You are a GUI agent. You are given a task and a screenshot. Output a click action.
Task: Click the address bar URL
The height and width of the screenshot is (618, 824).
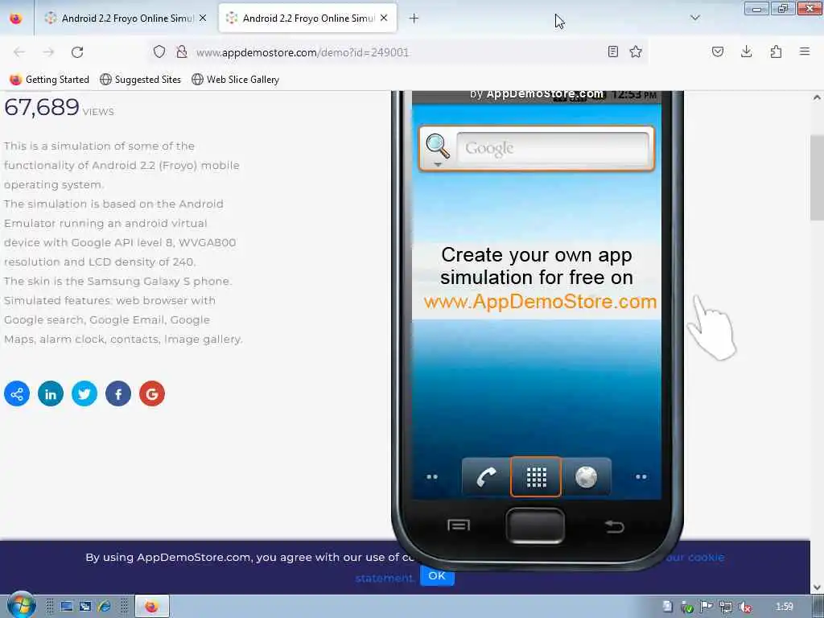pos(303,52)
